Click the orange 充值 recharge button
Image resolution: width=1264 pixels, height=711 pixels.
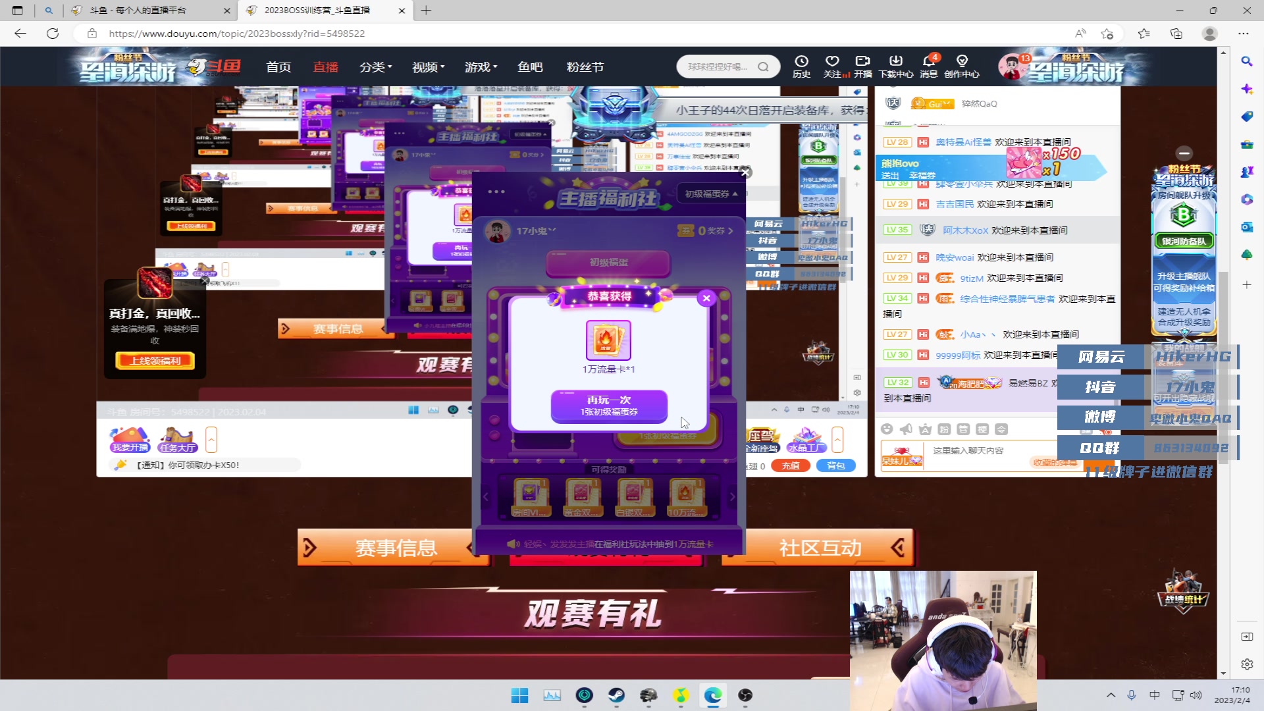[790, 465]
